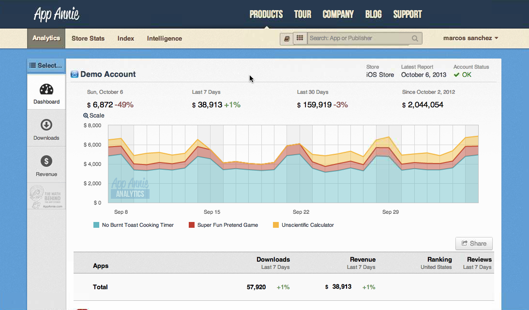Image resolution: width=529 pixels, height=310 pixels.
Task: Click the Demo Account app store icon
Action: pyautogui.click(x=74, y=74)
